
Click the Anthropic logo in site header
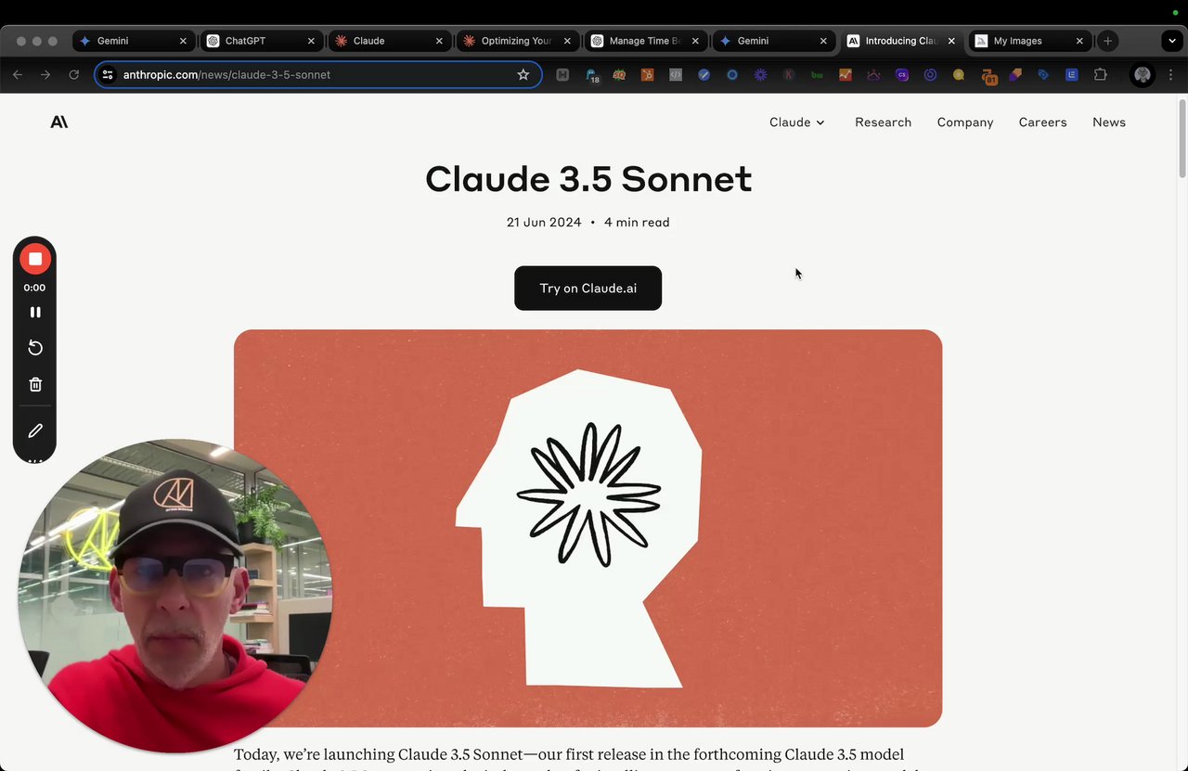(x=59, y=122)
